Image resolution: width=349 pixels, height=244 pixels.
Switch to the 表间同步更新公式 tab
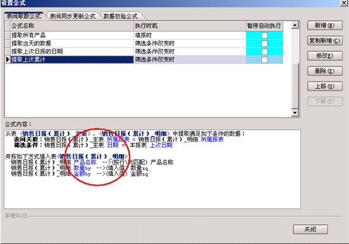click(72, 16)
